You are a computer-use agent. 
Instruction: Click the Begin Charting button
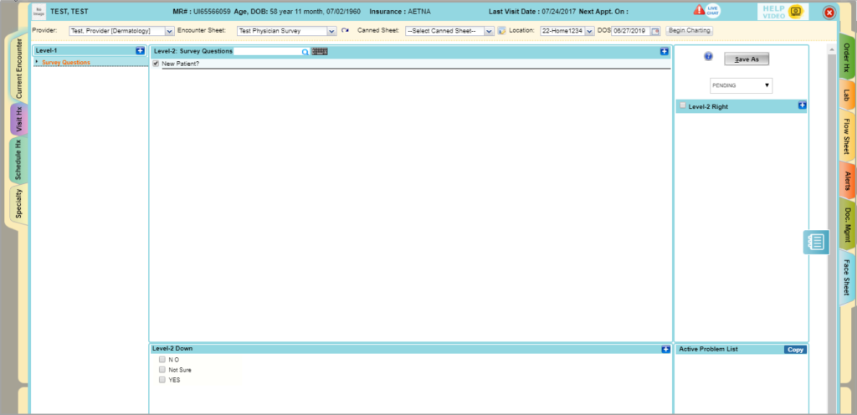689,31
